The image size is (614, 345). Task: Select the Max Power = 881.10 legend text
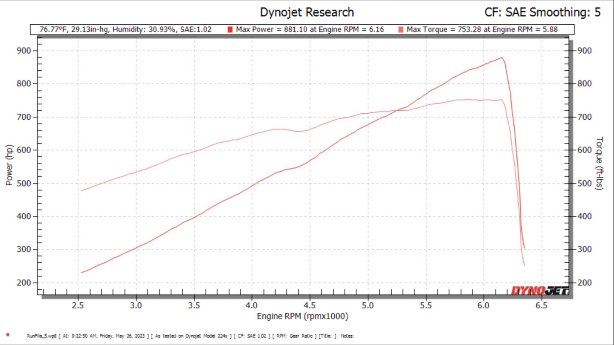point(310,29)
